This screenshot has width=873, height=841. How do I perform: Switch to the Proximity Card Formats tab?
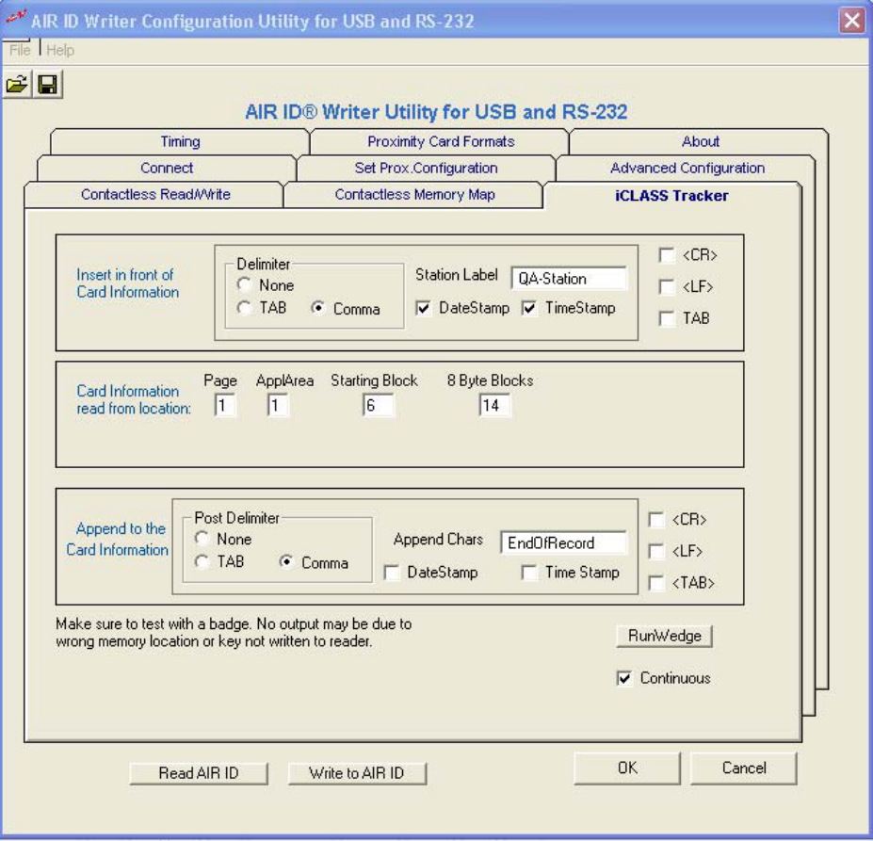[x=441, y=141]
